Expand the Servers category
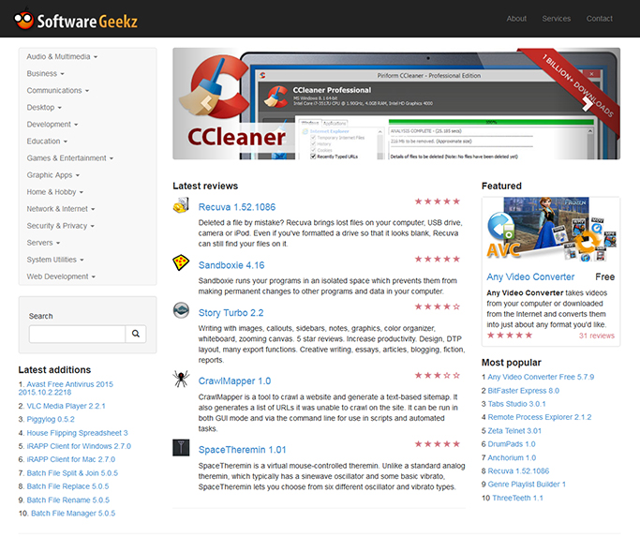 pos(43,243)
